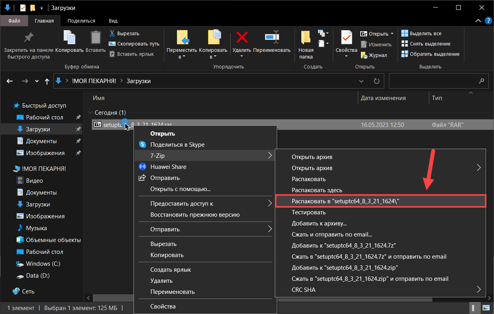Open Windows (C:) in navigation pane
Viewport: 494px width, 314px height.
[x=43, y=264]
